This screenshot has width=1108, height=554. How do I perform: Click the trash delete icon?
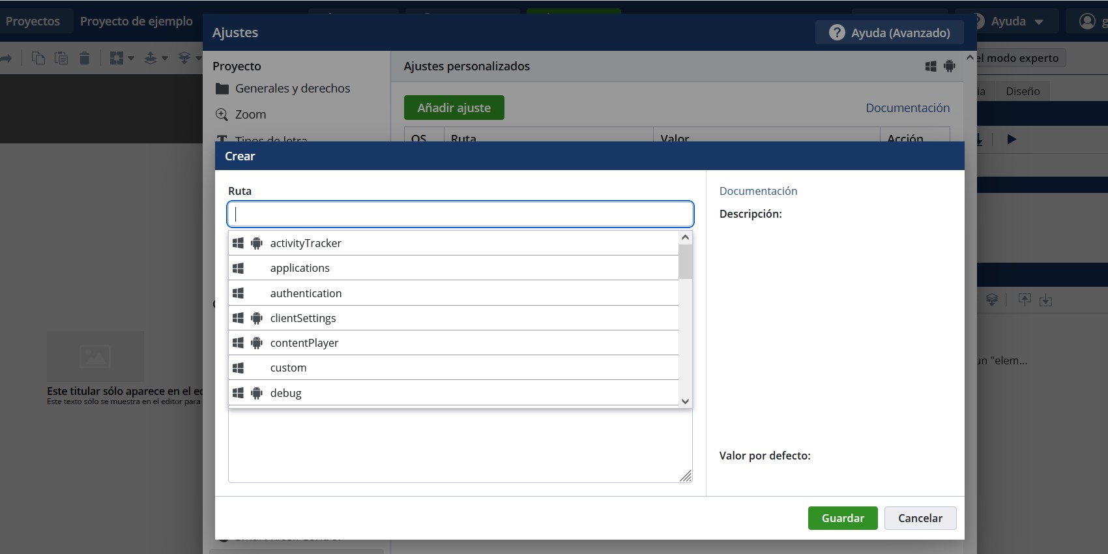coord(84,58)
